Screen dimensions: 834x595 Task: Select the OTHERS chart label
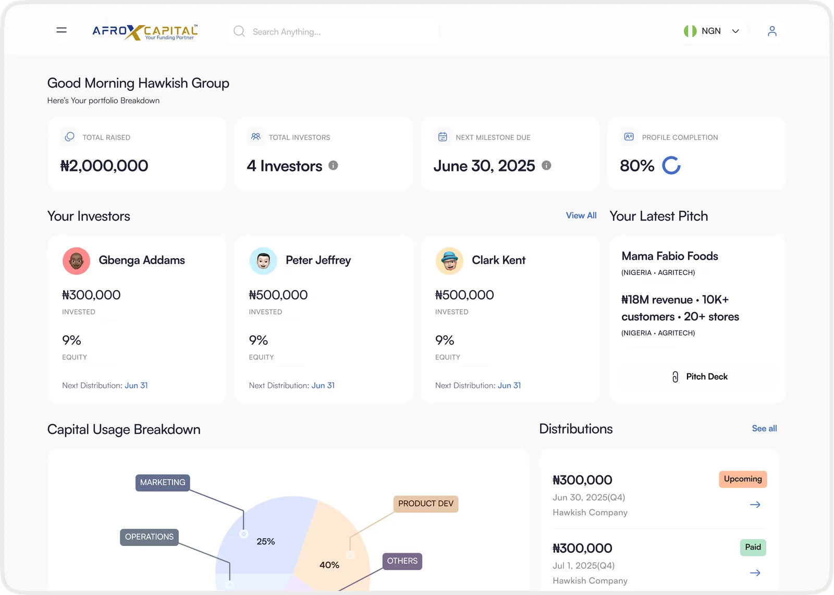[x=402, y=561]
